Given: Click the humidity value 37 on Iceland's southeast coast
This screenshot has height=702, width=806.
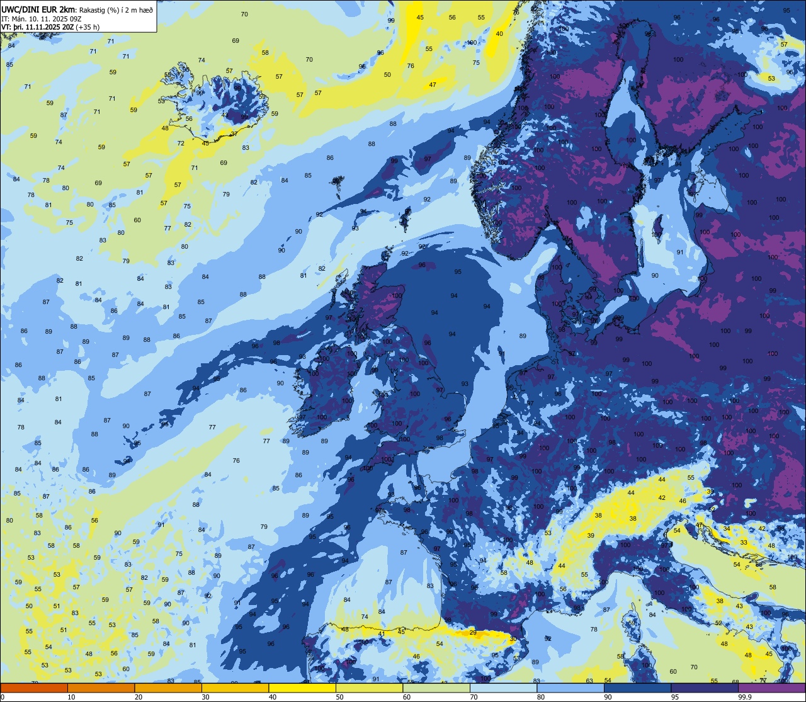Looking at the screenshot, I should click(x=234, y=133).
